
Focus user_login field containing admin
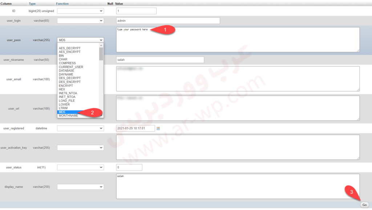168,21
